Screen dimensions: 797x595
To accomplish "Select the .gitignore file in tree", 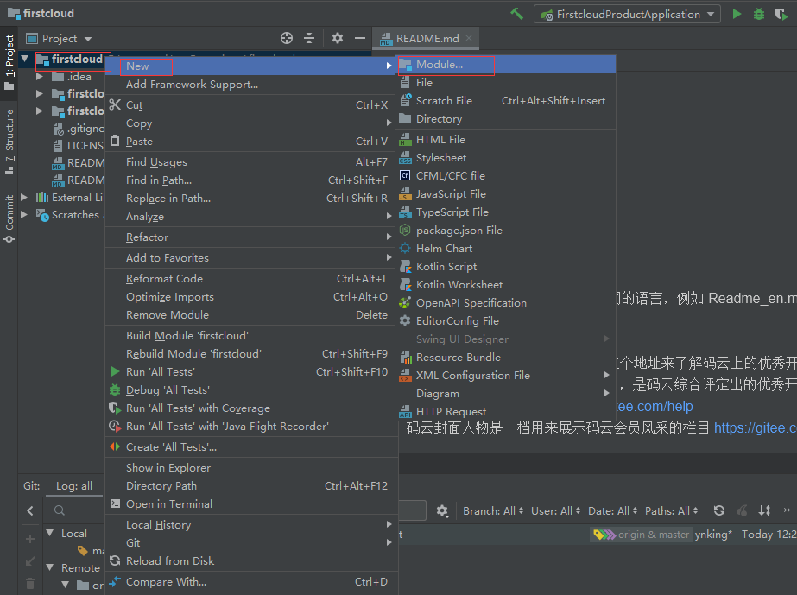I will pyautogui.click(x=79, y=129).
